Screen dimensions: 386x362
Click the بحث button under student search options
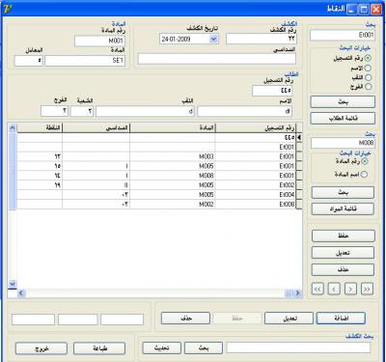[343, 102]
